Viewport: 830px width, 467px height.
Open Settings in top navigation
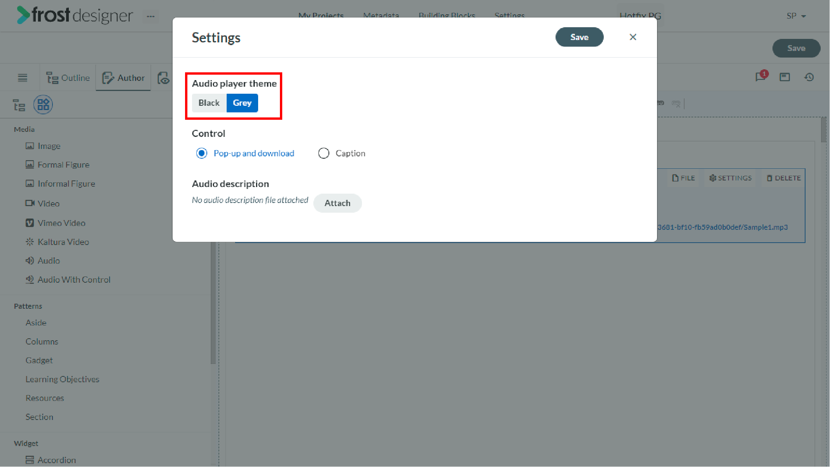[509, 16]
